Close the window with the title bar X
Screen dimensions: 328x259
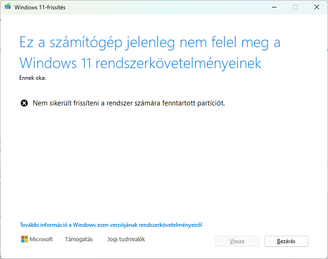click(317, 7)
